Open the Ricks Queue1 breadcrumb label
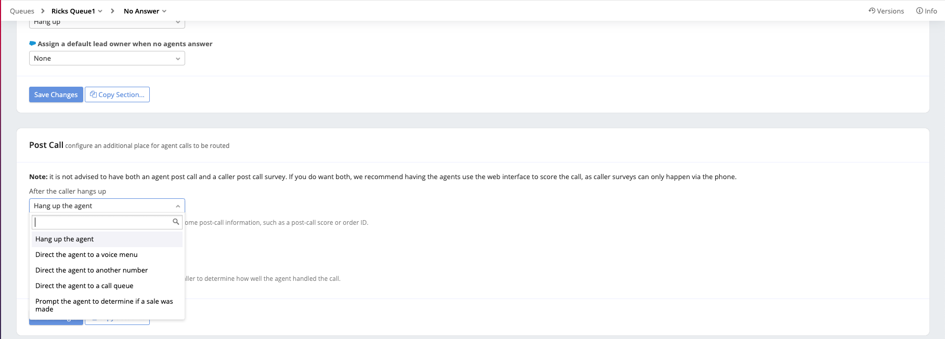 (x=73, y=11)
